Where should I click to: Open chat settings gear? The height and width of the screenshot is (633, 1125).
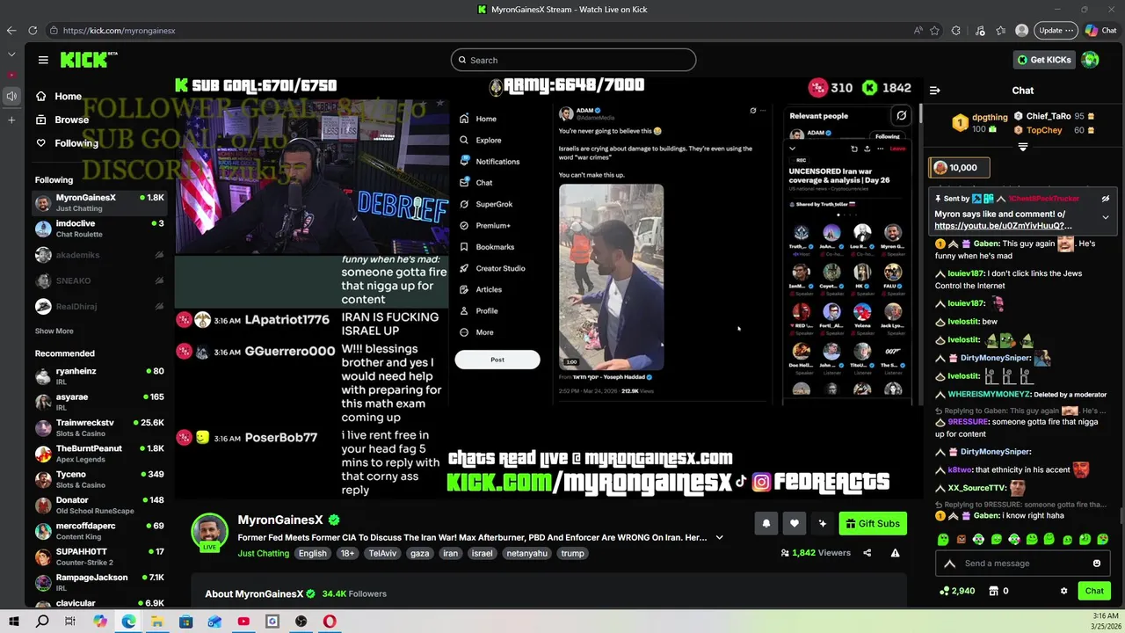(1063, 591)
